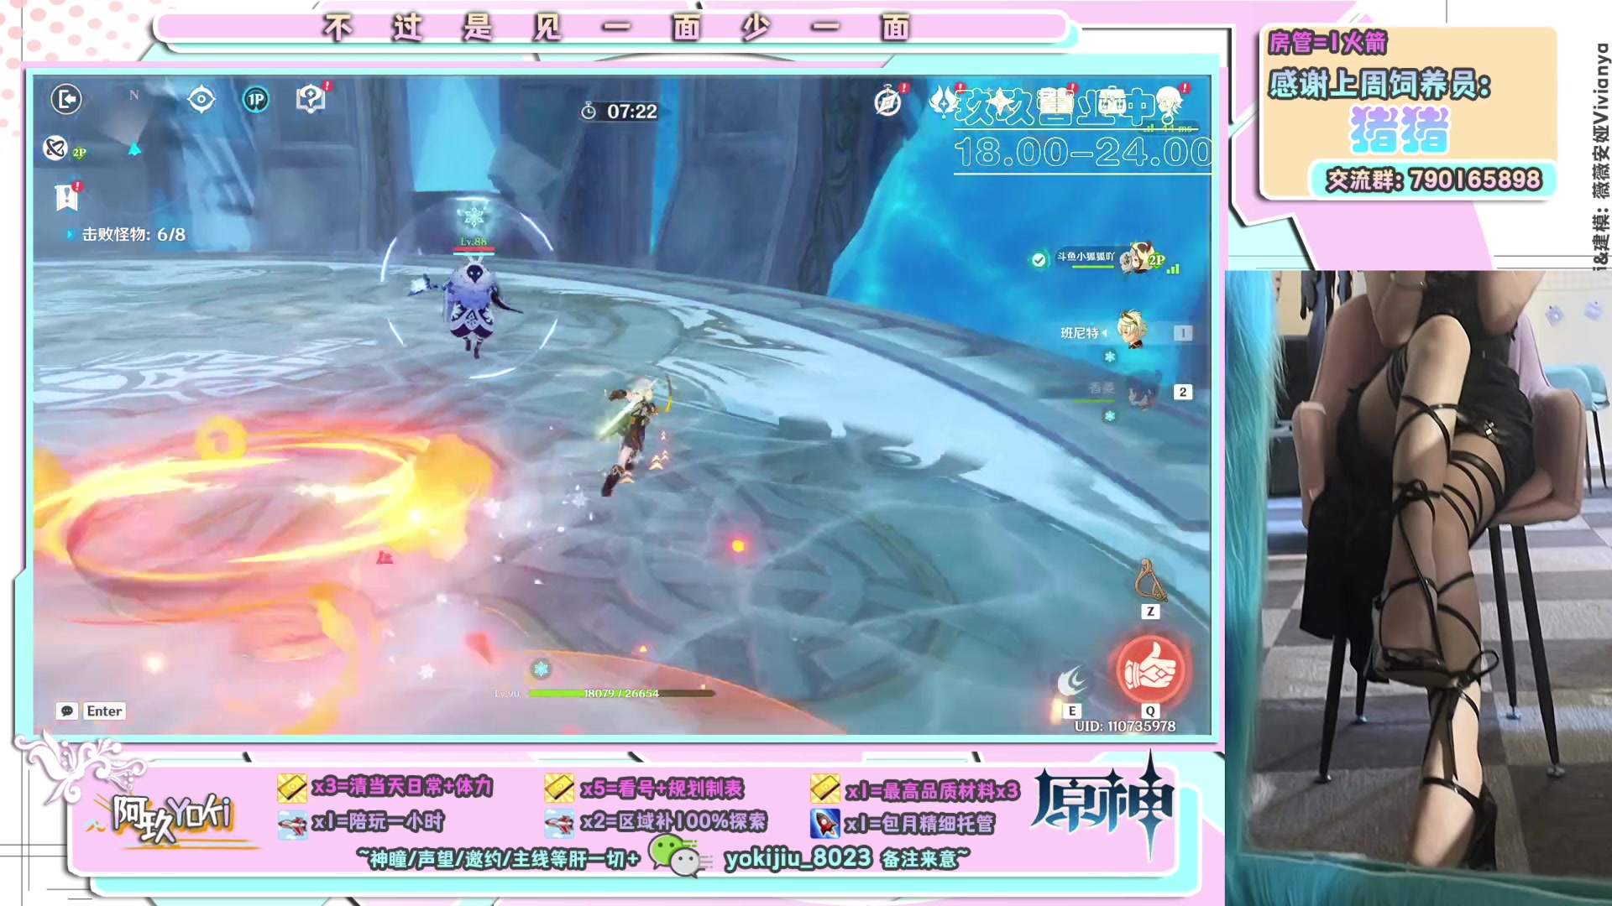Click gift icon beside x5=看号+规划制表

[x=559, y=788]
